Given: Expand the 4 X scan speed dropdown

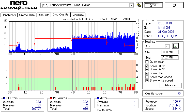Looking at the screenshot, I should pyautogui.click(x=167, y=46).
